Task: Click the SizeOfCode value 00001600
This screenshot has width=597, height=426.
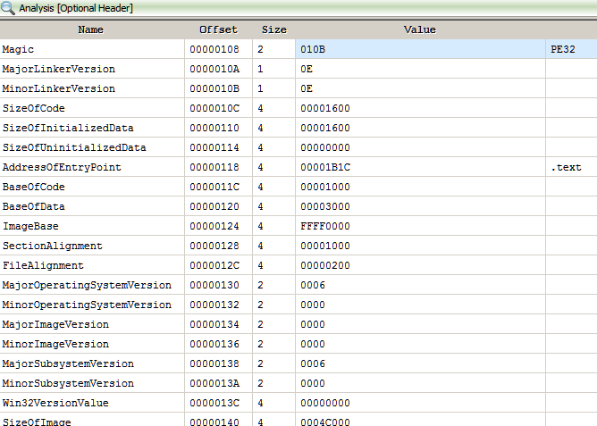Action: pyautogui.click(x=325, y=108)
